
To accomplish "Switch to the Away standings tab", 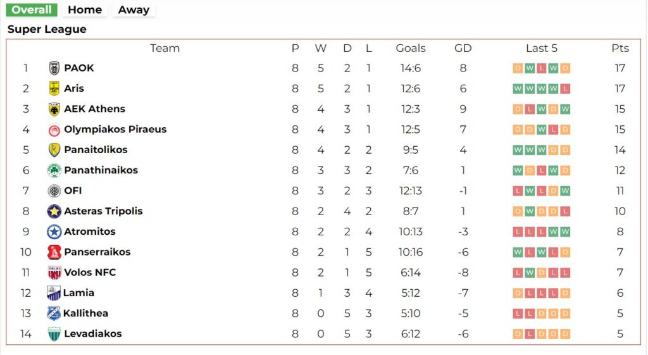I will [134, 10].
